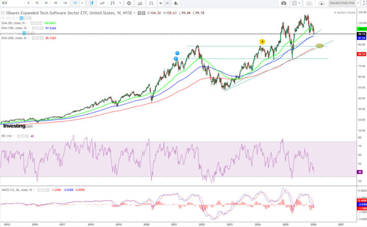Screen dimensions: 367x227
Task: Click the cloud upload save-chart icon
Action: 322,3
